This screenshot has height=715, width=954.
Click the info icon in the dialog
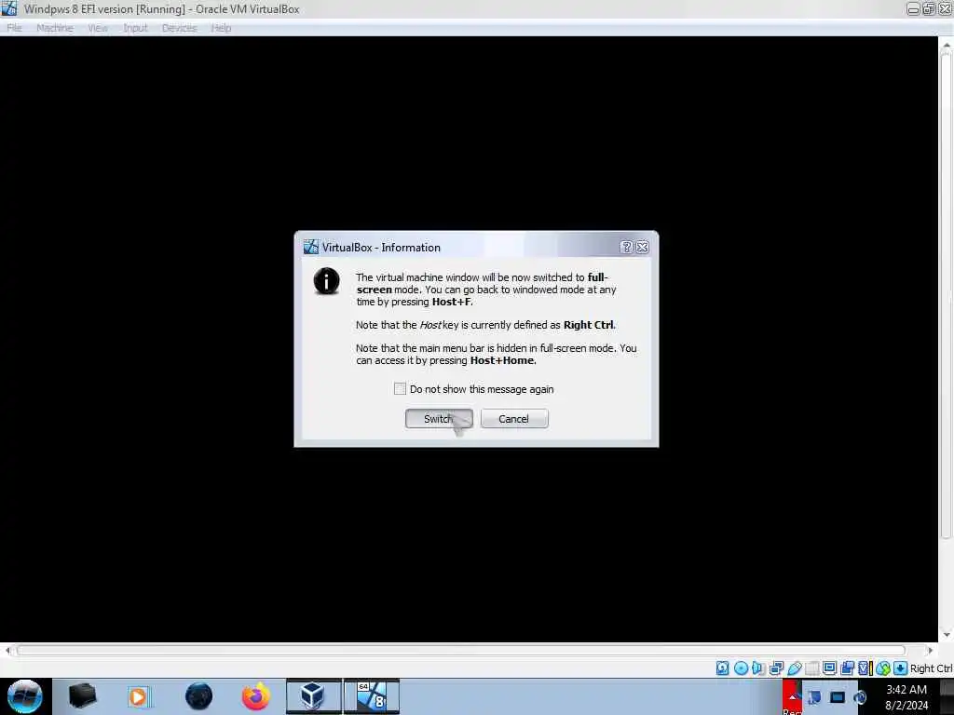(x=327, y=281)
